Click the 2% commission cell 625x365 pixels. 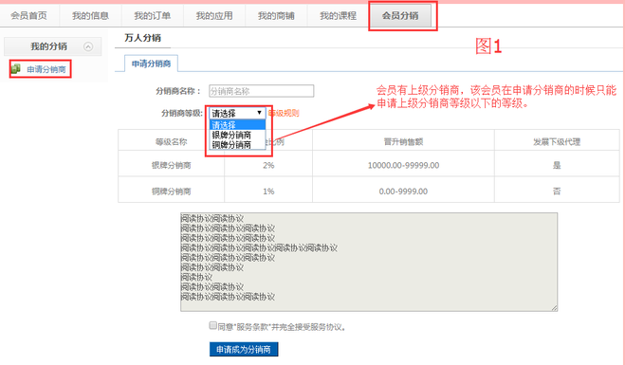[268, 165]
